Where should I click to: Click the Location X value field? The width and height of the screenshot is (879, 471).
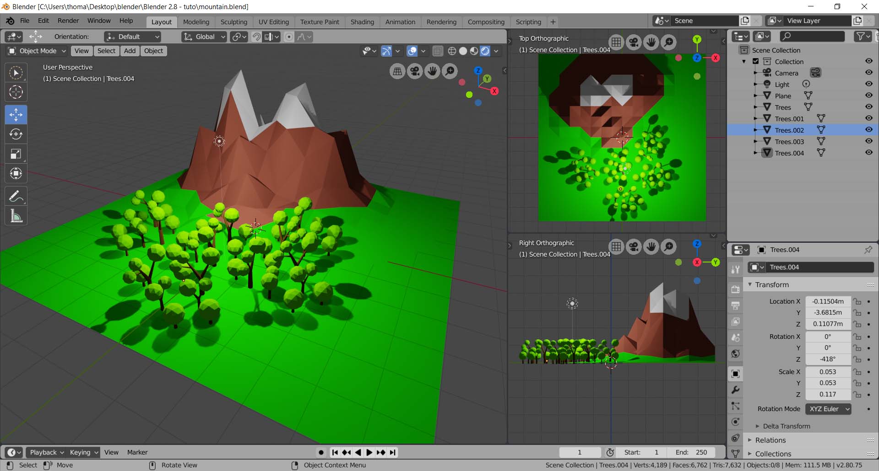pos(827,301)
